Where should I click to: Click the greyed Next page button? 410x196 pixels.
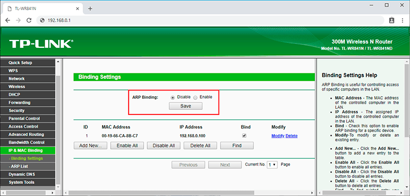[x=225, y=165]
